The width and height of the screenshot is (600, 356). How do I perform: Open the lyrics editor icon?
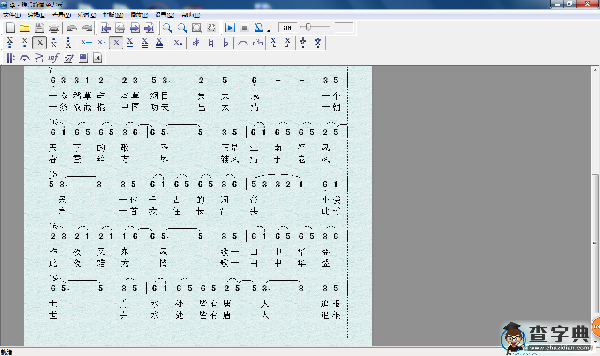(68, 58)
